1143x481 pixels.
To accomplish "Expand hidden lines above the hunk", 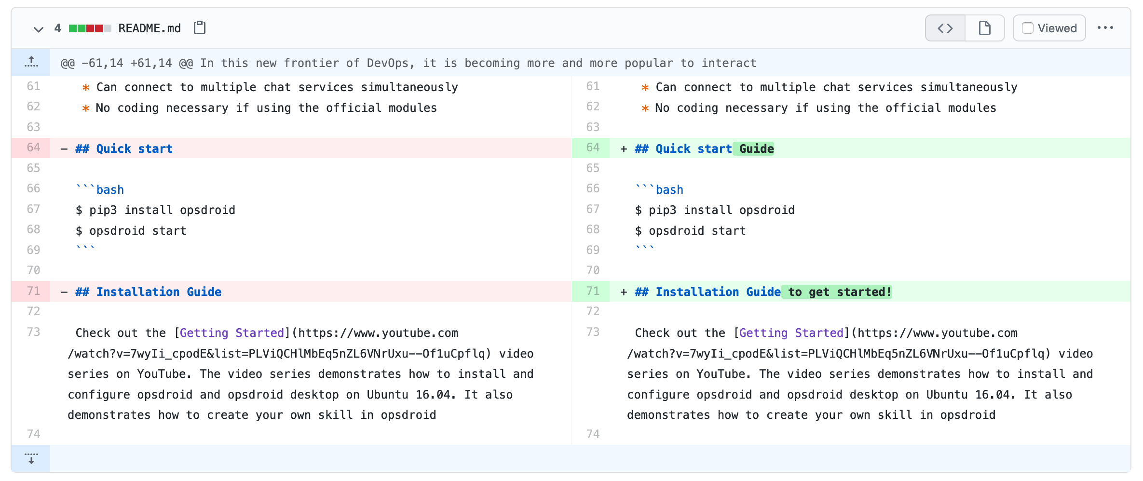I will 31,62.
